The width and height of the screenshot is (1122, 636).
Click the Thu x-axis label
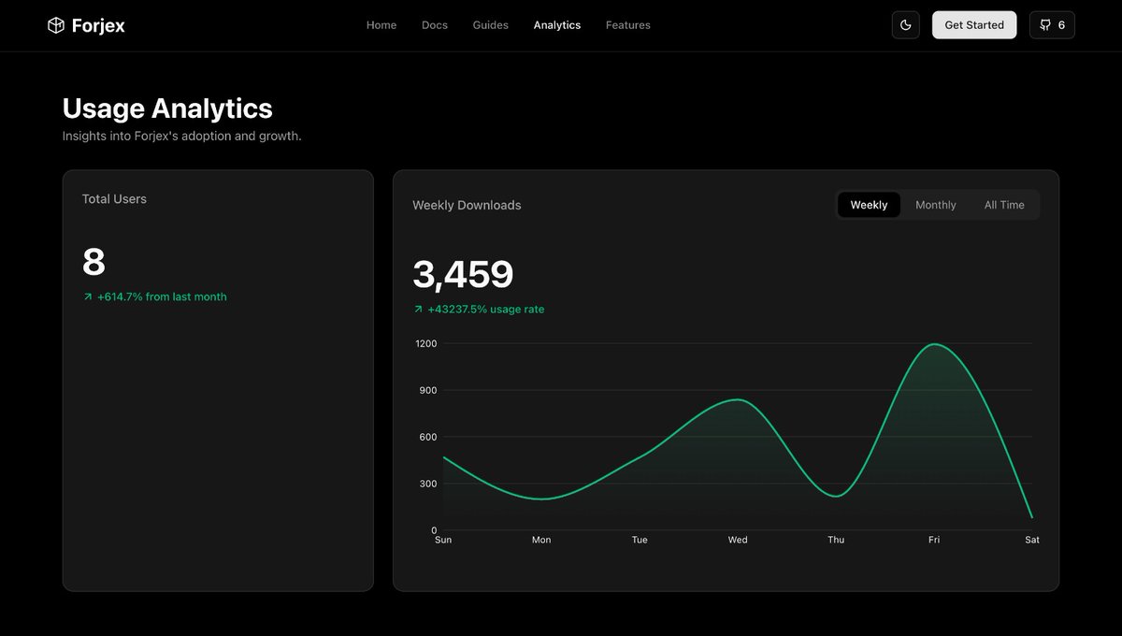tap(836, 540)
